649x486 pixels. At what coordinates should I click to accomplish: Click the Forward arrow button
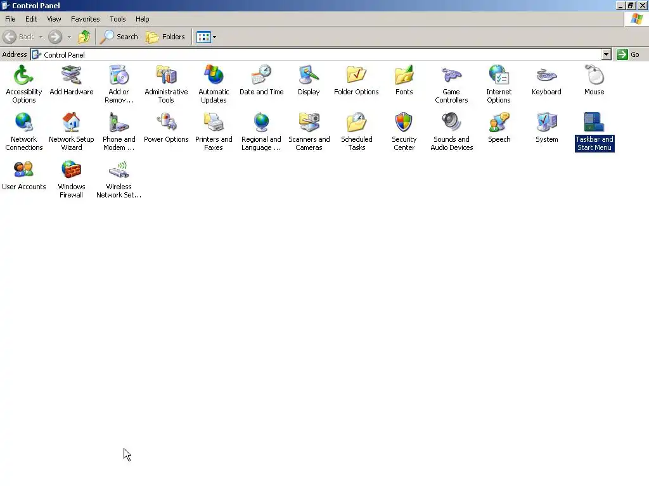55,37
